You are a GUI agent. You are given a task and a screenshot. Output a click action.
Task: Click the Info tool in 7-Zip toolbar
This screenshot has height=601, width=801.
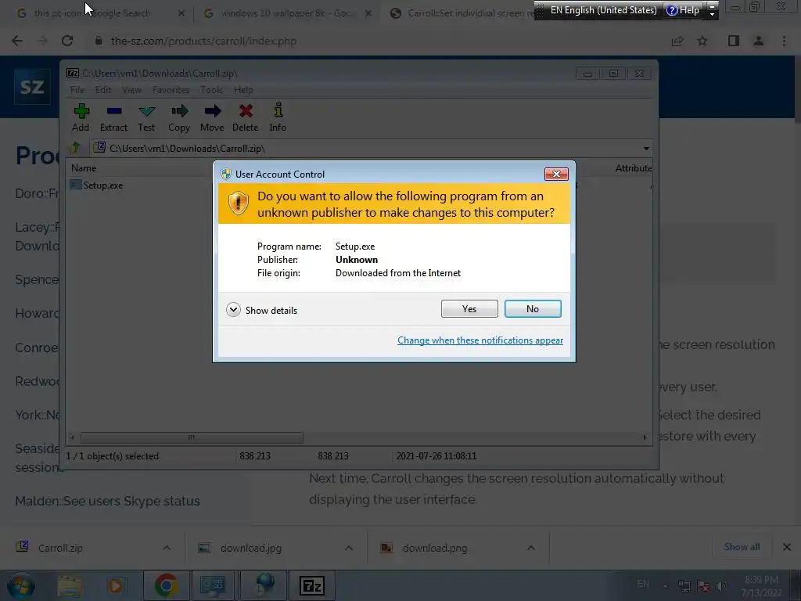278,118
